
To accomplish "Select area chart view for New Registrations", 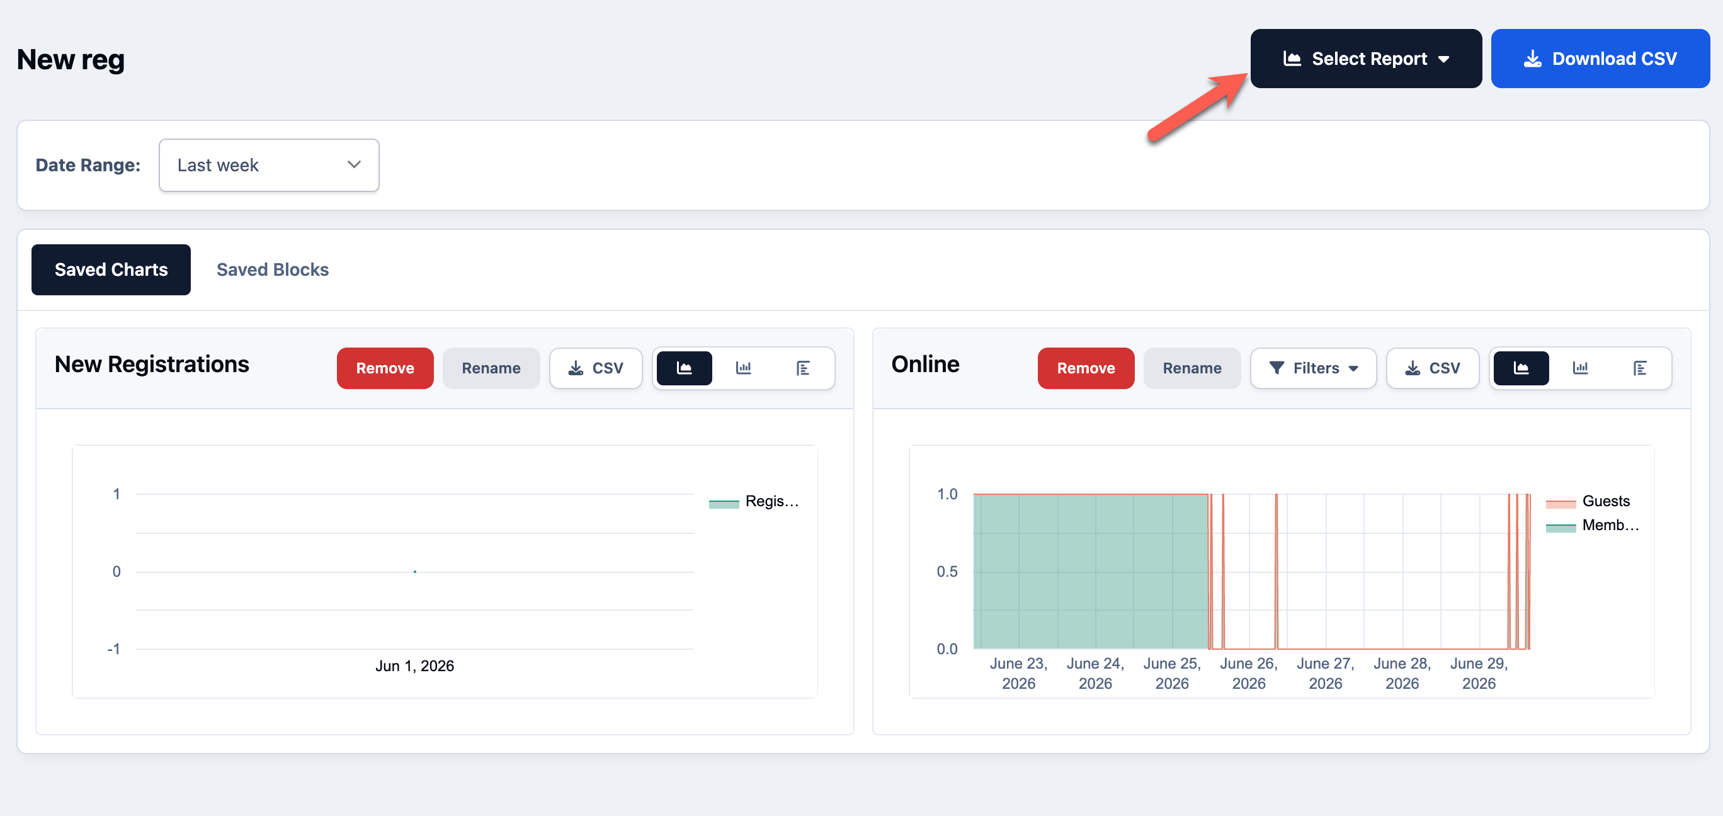I will 685,368.
